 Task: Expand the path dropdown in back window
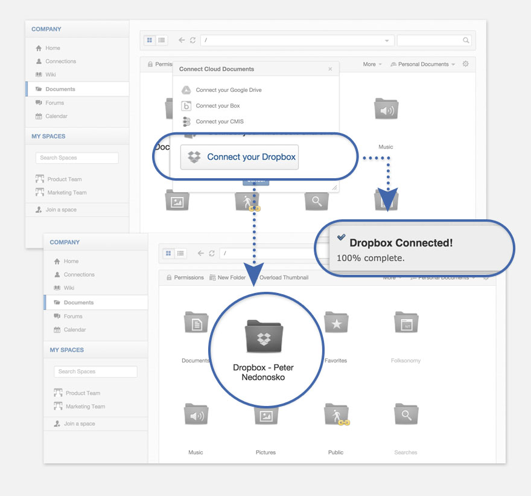387,40
